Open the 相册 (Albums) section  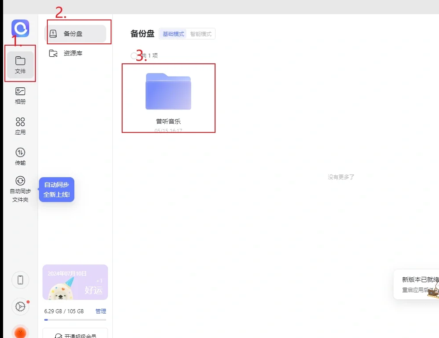[x=20, y=94]
